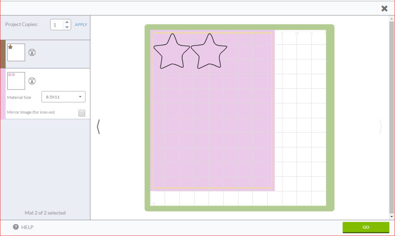Click the brown color strip of first mat
This screenshot has width=395, height=236.
(x=3, y=54)
